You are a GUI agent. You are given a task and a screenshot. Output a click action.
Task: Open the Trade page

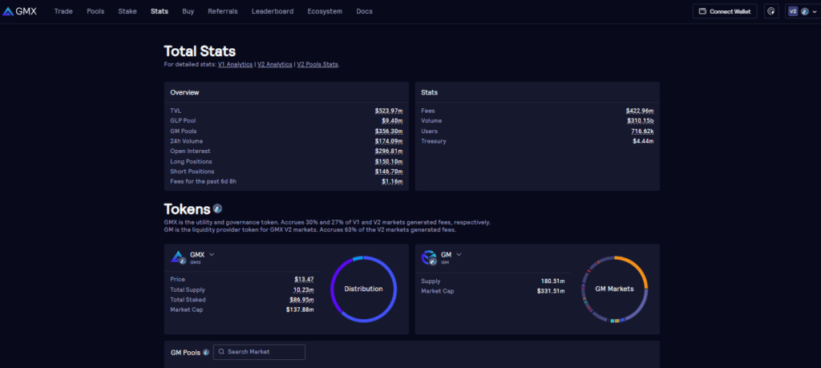click(x=63, y=11)
